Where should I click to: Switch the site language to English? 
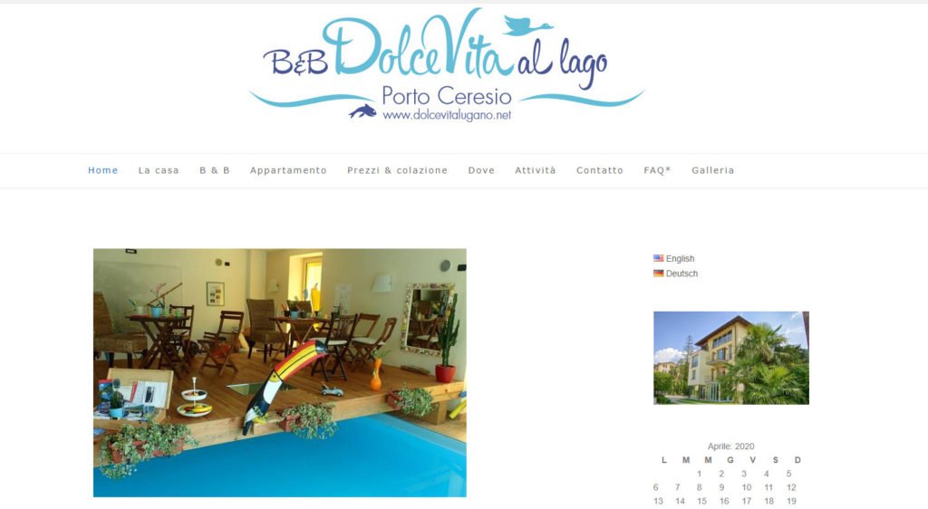click(680, 258)
